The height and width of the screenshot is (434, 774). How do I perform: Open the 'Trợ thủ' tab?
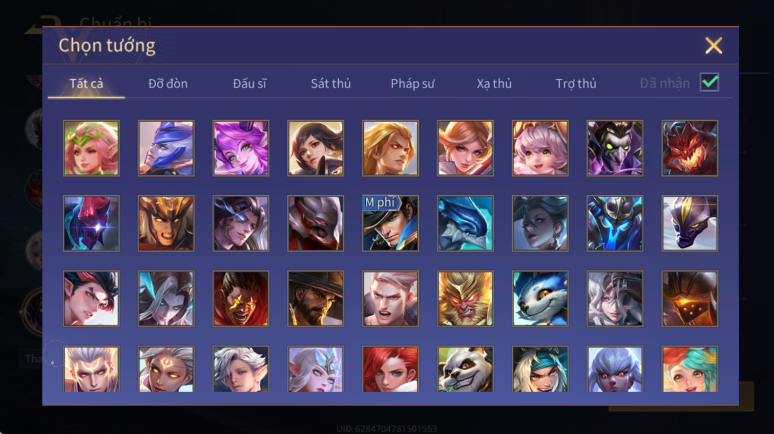576,83
